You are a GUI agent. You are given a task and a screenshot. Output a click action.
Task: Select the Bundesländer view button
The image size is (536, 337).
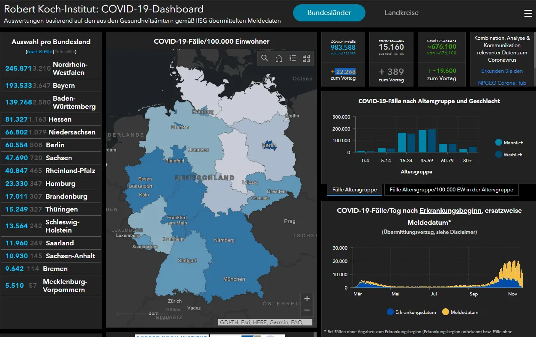coord(329,13)
